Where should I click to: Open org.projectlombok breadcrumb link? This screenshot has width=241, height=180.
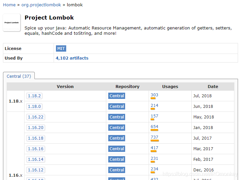pyautogui.click(x=41, y=5)
